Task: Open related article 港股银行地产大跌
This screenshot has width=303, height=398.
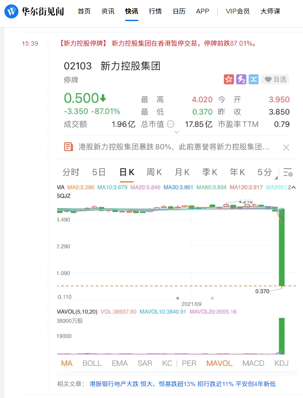Action: coord(183,384)
